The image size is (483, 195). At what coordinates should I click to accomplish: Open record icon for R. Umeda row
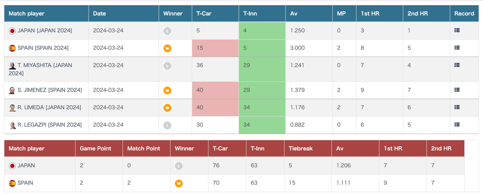tap(457, 107)
